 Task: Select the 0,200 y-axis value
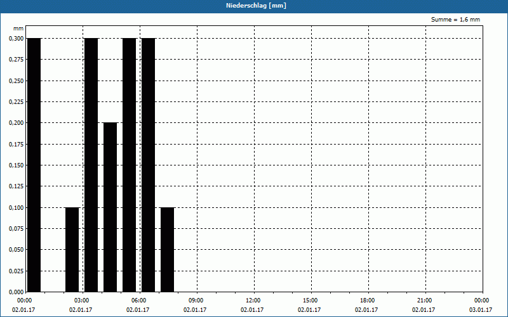(17, 123)
